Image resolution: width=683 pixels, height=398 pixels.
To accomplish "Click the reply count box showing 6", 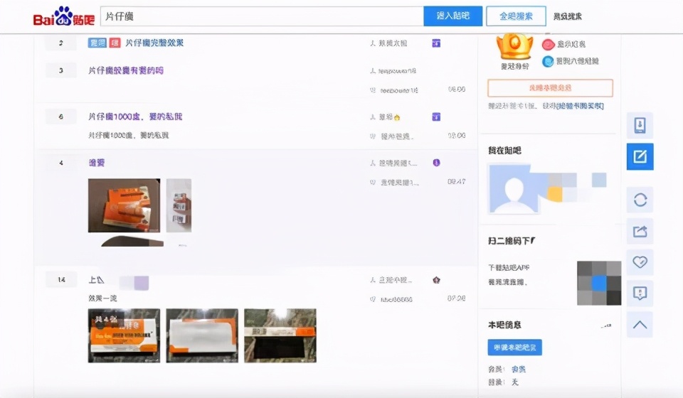I will 61,117.
